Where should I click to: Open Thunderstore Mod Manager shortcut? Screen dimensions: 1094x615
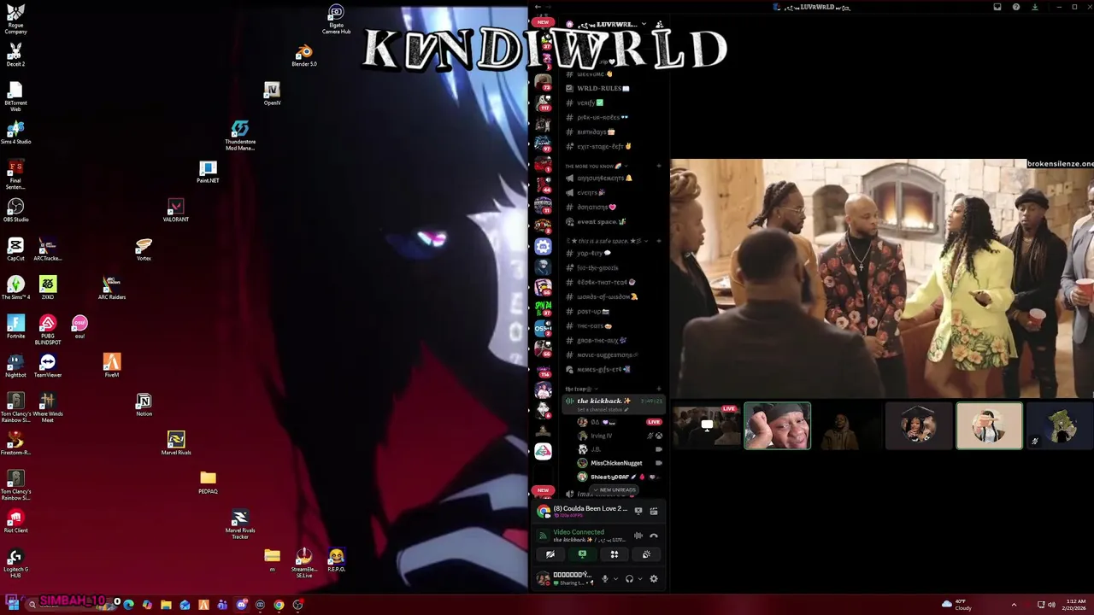(240, 136)
